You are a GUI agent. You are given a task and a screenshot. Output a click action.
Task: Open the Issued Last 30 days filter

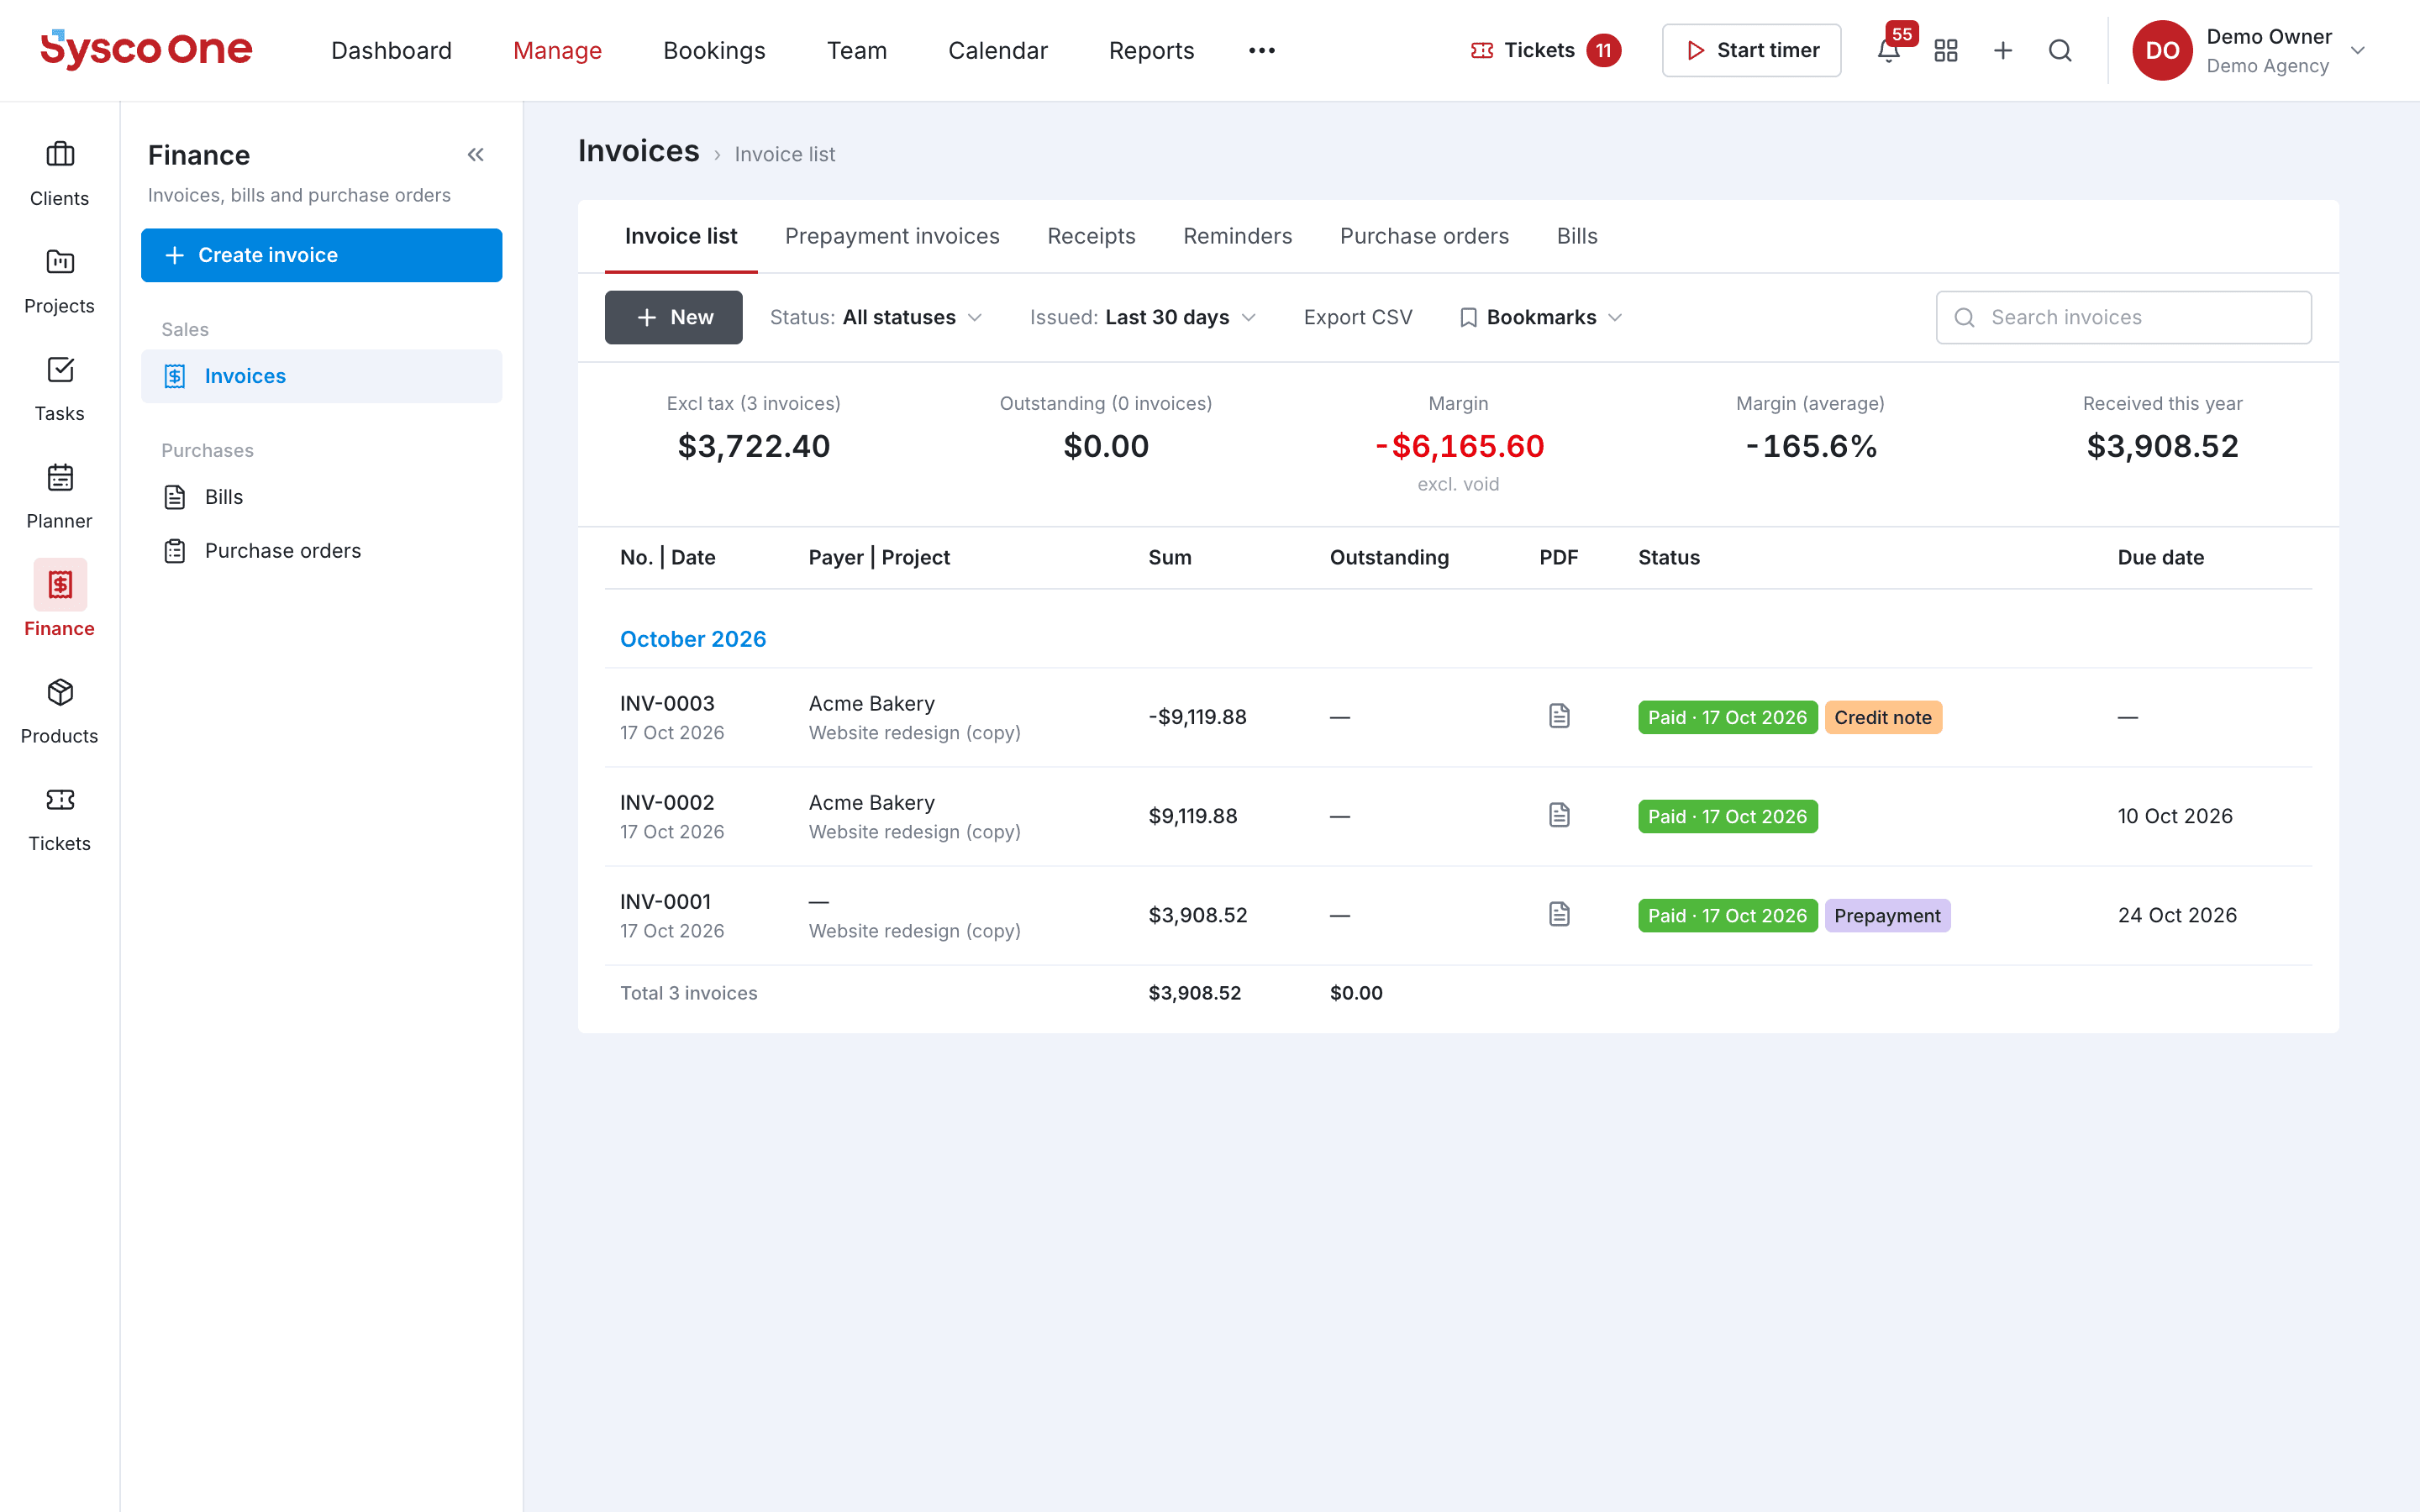click(x=1143, y=317)
